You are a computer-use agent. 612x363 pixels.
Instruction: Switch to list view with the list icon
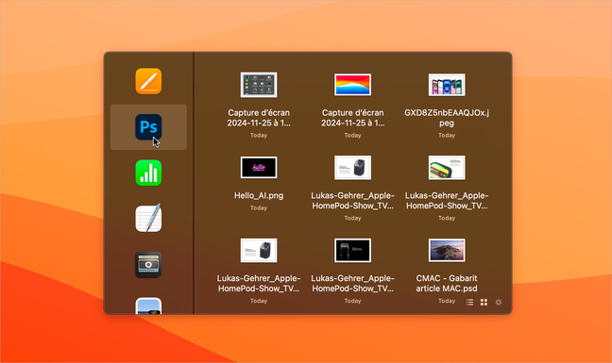(469, 303)
